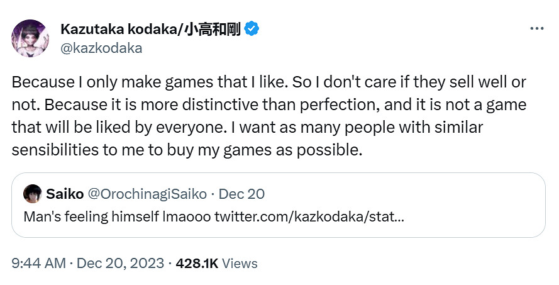The height and width of the screenshot is (285, 559).
Task: View the 428.1K view count
Action: click(197, 264)
